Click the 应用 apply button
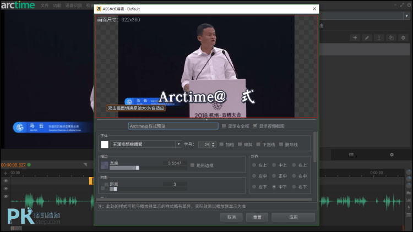 coord(293,217)
